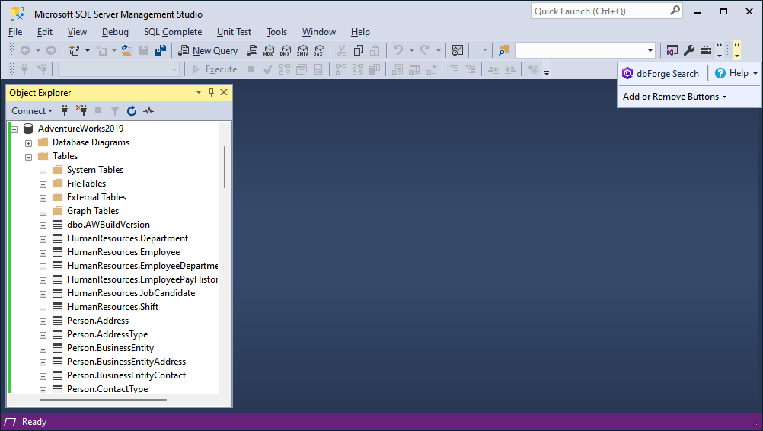Expand the System Tables folder
Screen dimensions: 763x431
[x=43, y=171]
